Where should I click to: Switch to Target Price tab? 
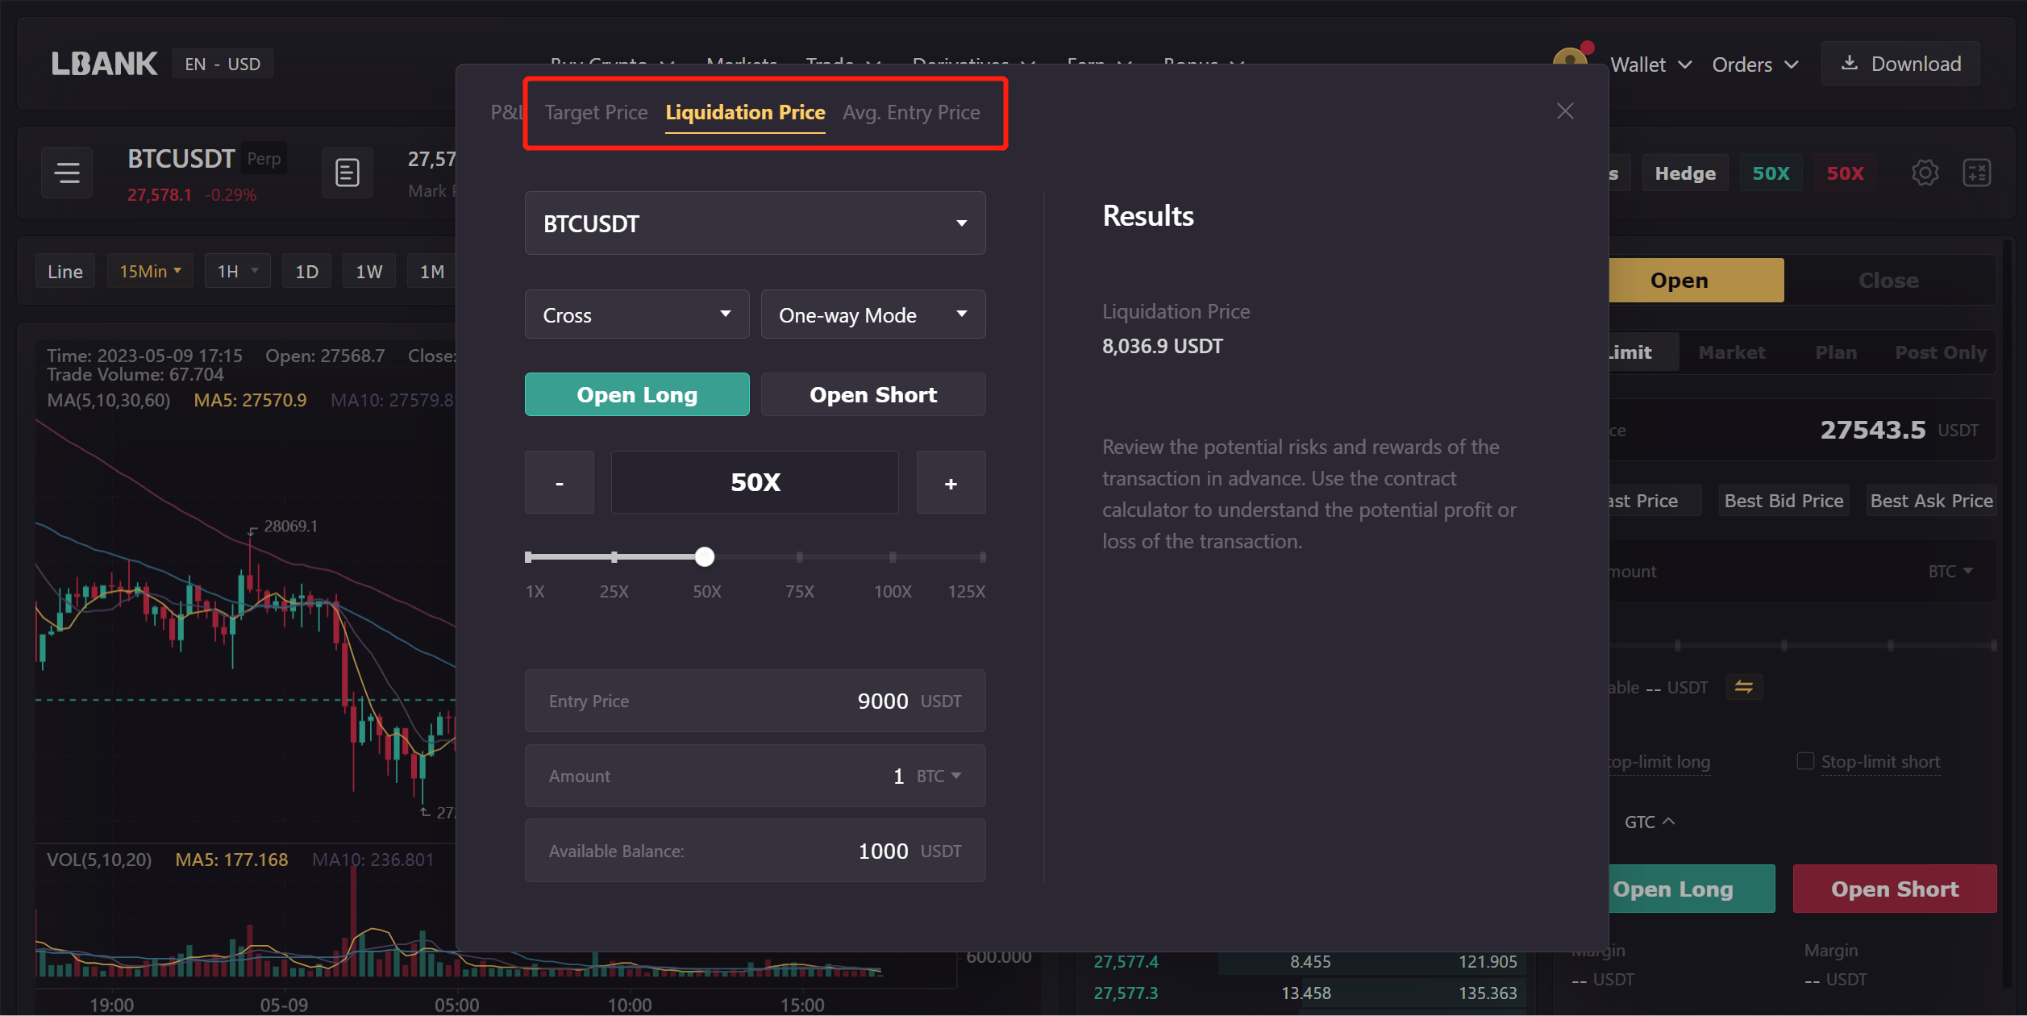(x=596, y=112)
